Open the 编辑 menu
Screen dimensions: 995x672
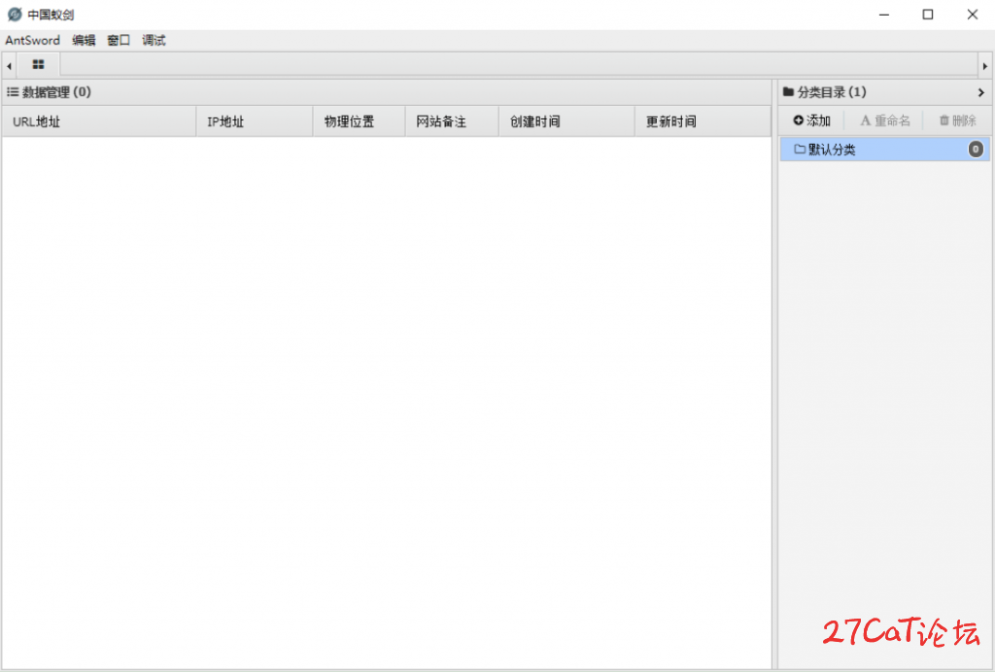pyautogui.click(x=84, y=41)
